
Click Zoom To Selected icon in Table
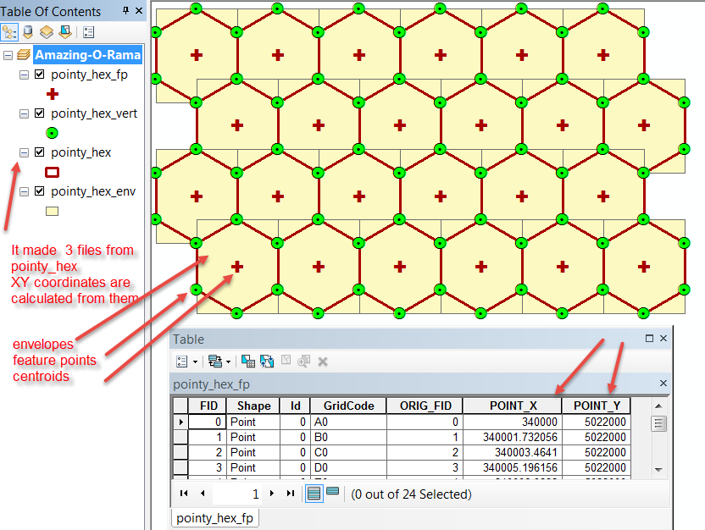pyautogui.click(x=304, y=362)
